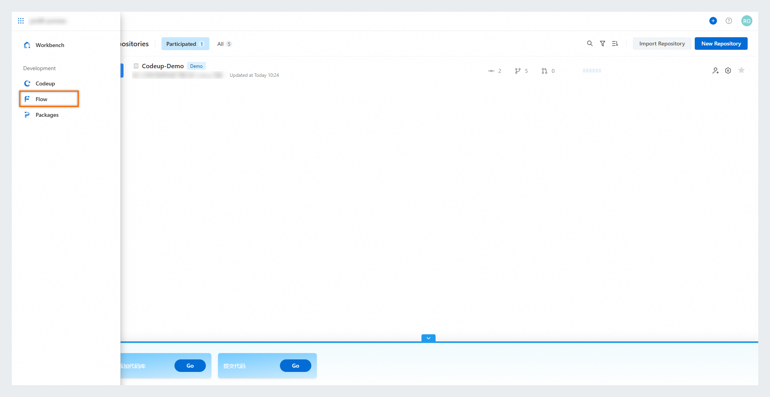
Task: View commits count for Codeup-Demo
Action: coord(495,71)
